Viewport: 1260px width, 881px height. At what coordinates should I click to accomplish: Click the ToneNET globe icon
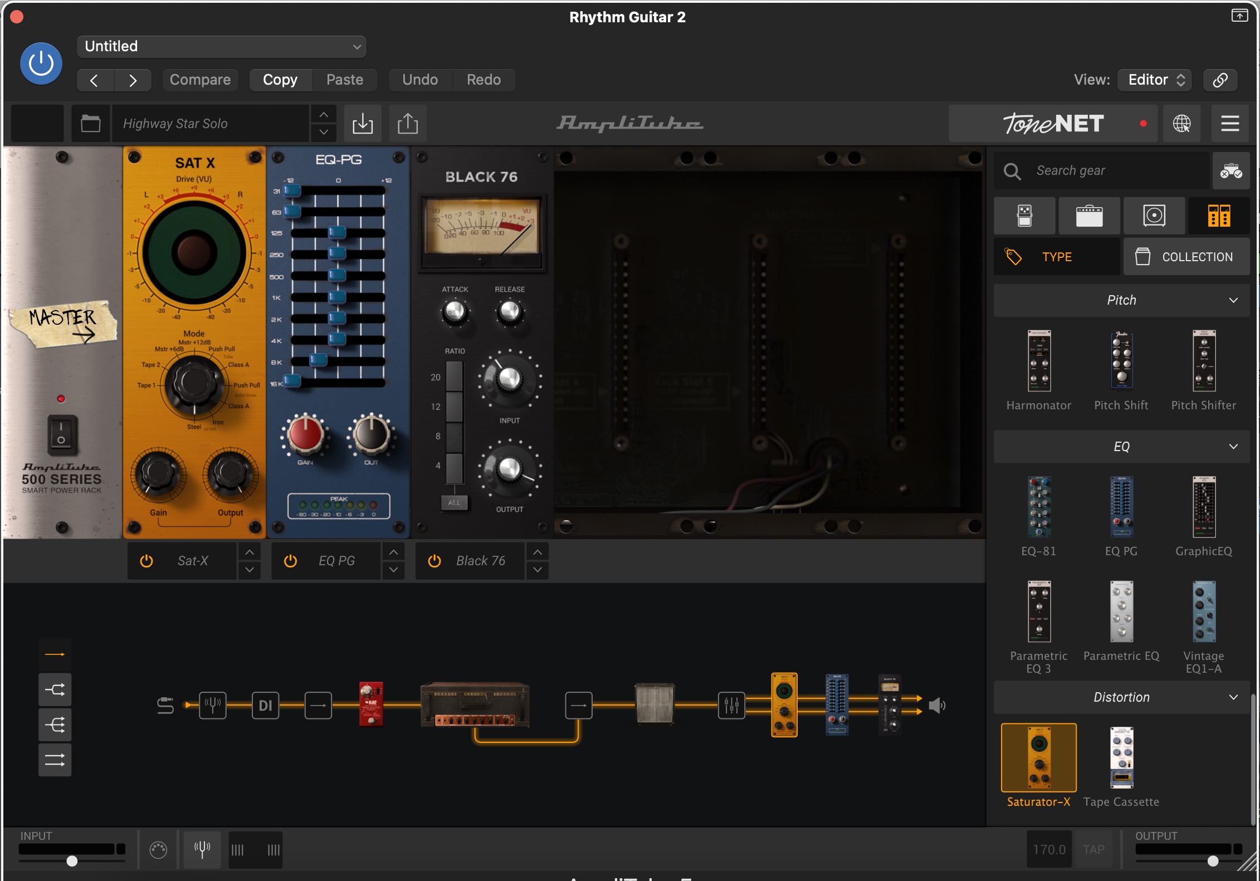pos(1182,123)
